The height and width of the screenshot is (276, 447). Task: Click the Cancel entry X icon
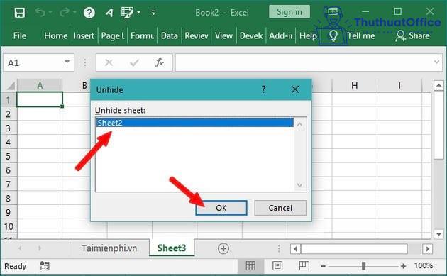click(x=109, y=62)
